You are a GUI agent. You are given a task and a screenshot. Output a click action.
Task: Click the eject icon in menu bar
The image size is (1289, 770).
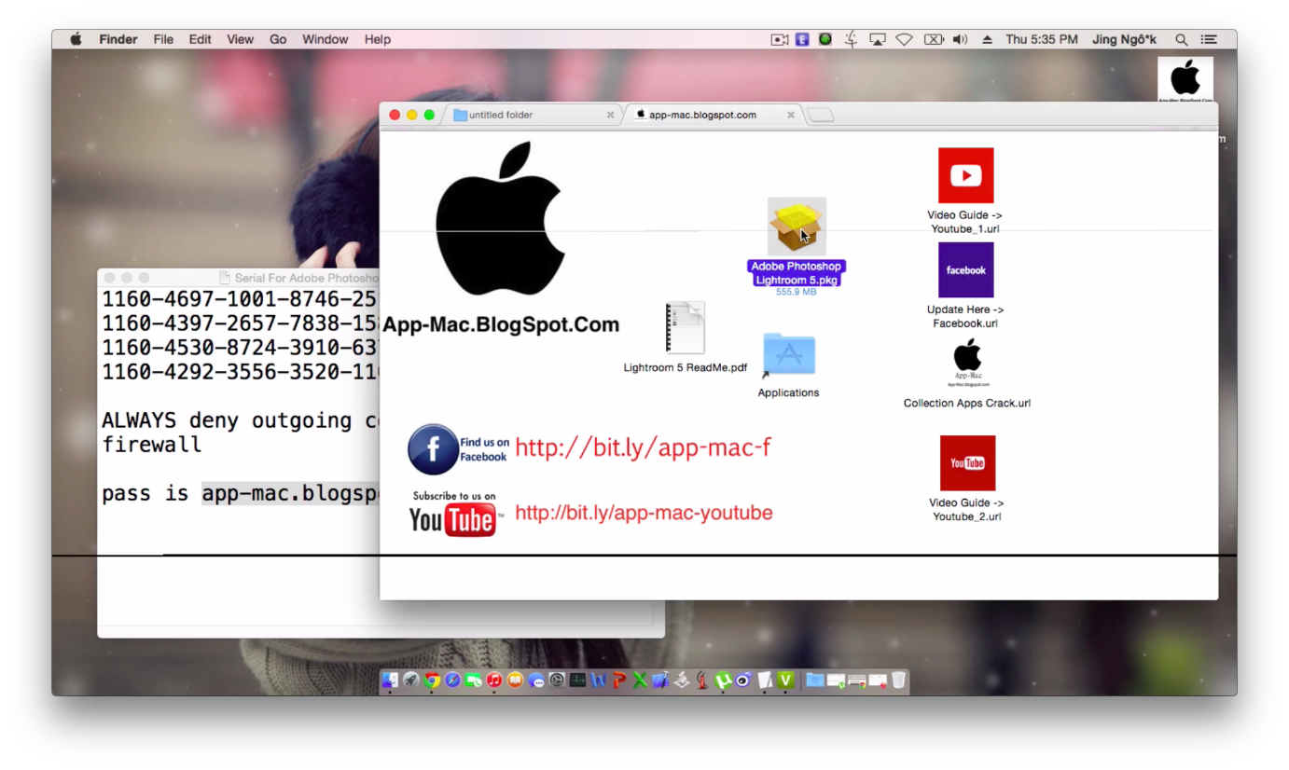pyautogui.click(x=988, y=39)
